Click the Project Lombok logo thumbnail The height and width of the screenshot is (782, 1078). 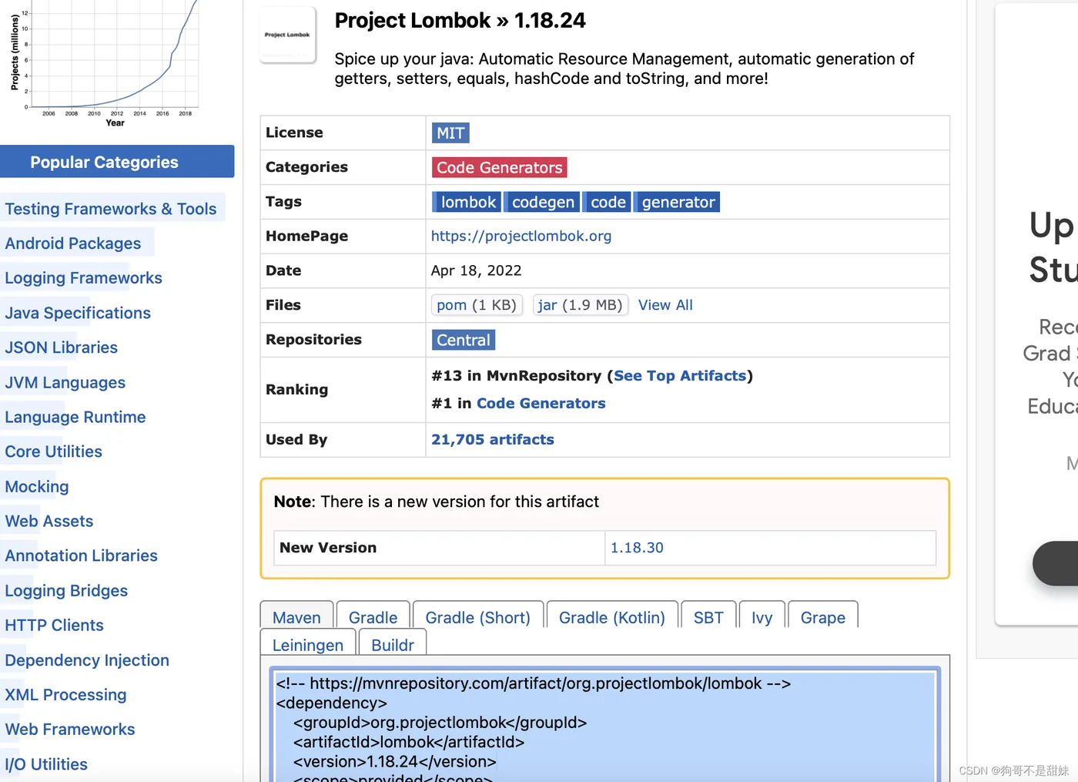click(x=287, y=35)
